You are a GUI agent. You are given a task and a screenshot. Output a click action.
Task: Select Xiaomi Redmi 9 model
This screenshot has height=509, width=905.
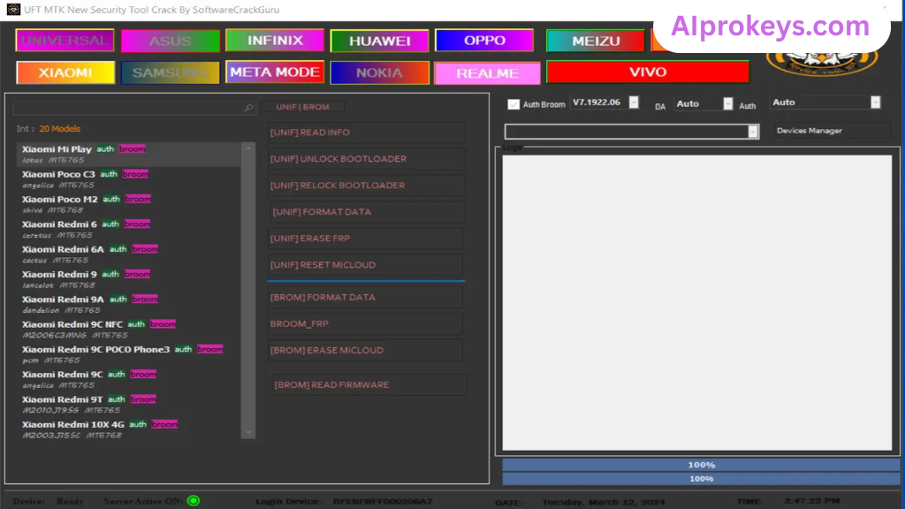(128, 279)
